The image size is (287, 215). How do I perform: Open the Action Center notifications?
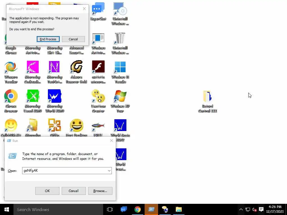[261, 209]
